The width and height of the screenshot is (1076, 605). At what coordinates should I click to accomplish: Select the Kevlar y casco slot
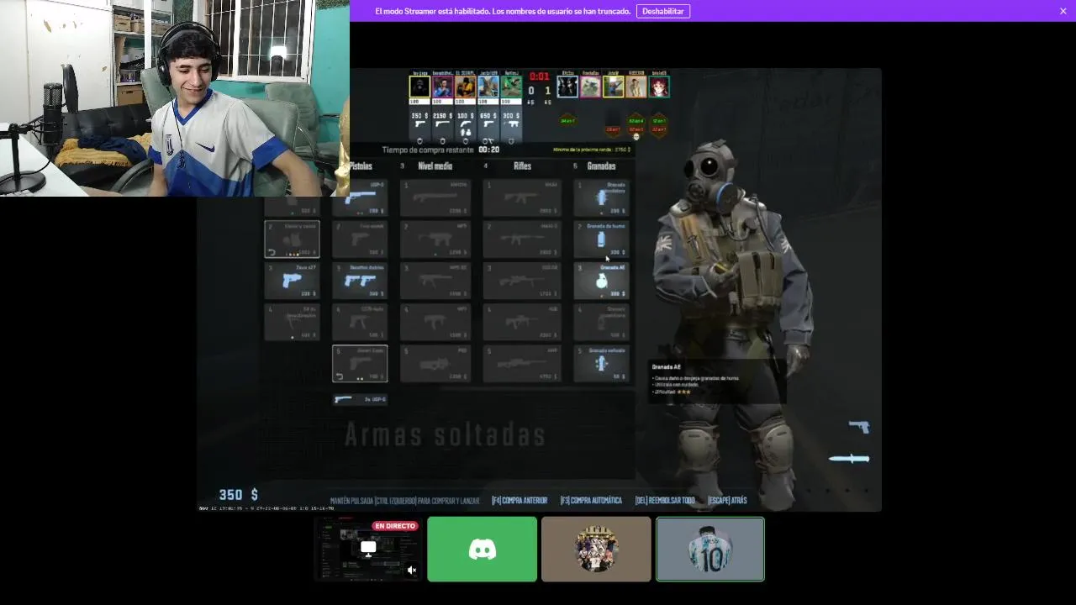292,239
